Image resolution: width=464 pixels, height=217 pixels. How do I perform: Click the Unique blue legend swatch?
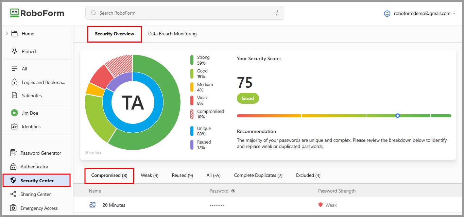[x=192, y=131]
